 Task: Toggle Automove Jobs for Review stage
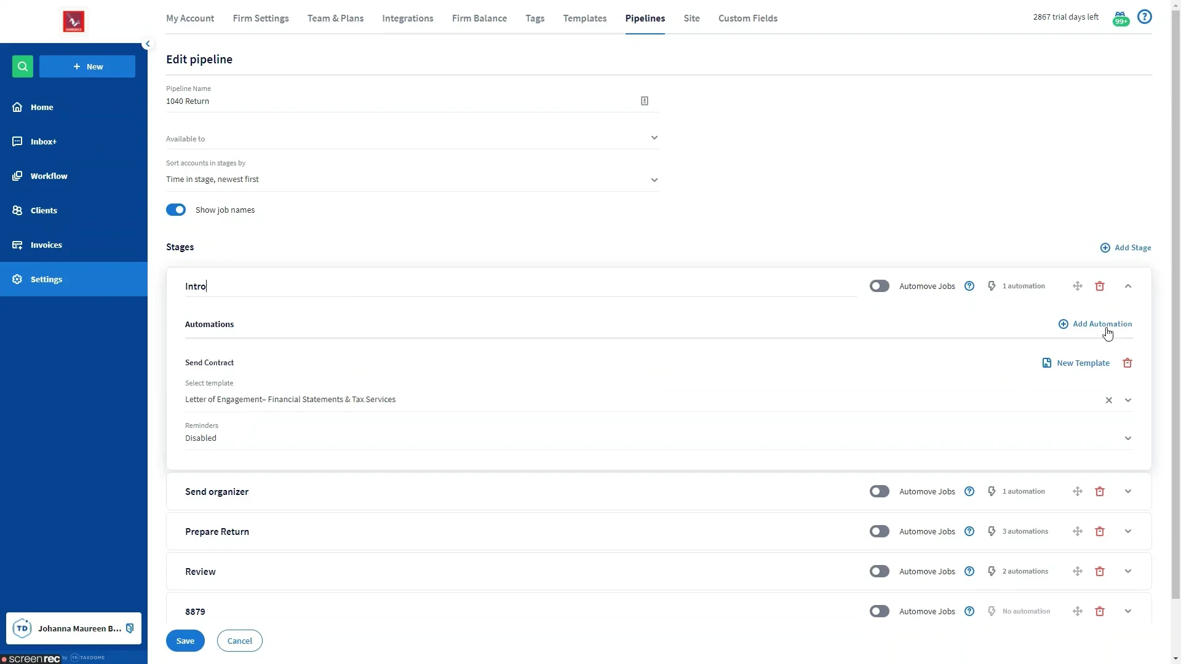(x=880, y=571)
